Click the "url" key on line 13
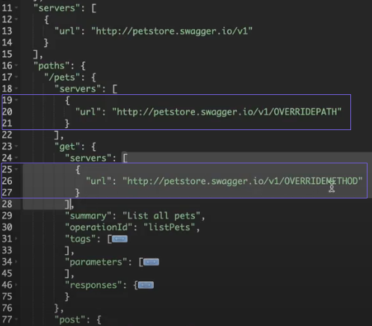The image size is (372, 326). [x=67, y=31]
